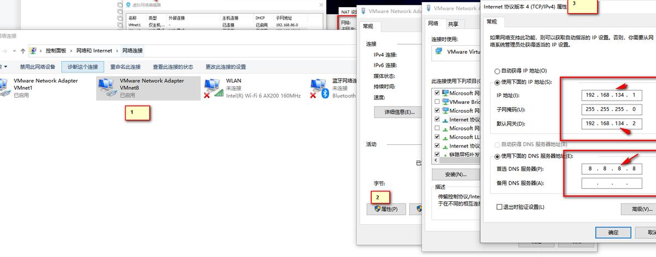Screen dimensions: 656x257
Task: Click the VMware Bridge protocol item icon
Action: point(444,102)
